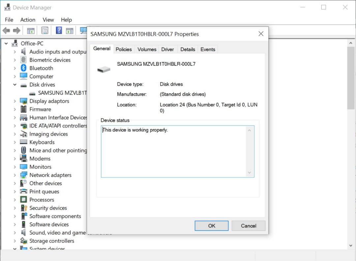Viewport: 356px width, 261px height.
Task: Click the Processors icon
Action: click(x=23, y=200)
